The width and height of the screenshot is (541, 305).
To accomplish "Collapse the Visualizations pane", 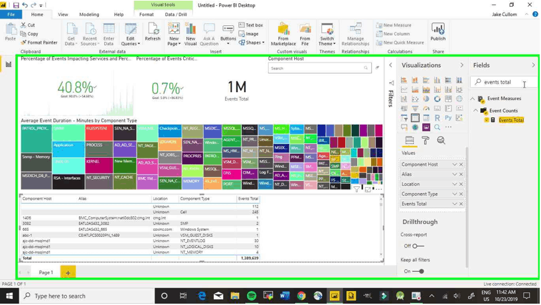I will pos(461,65).
